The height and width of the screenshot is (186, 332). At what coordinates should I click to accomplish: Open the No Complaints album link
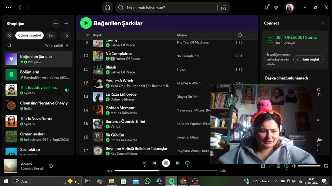click(x=188, y=56)
